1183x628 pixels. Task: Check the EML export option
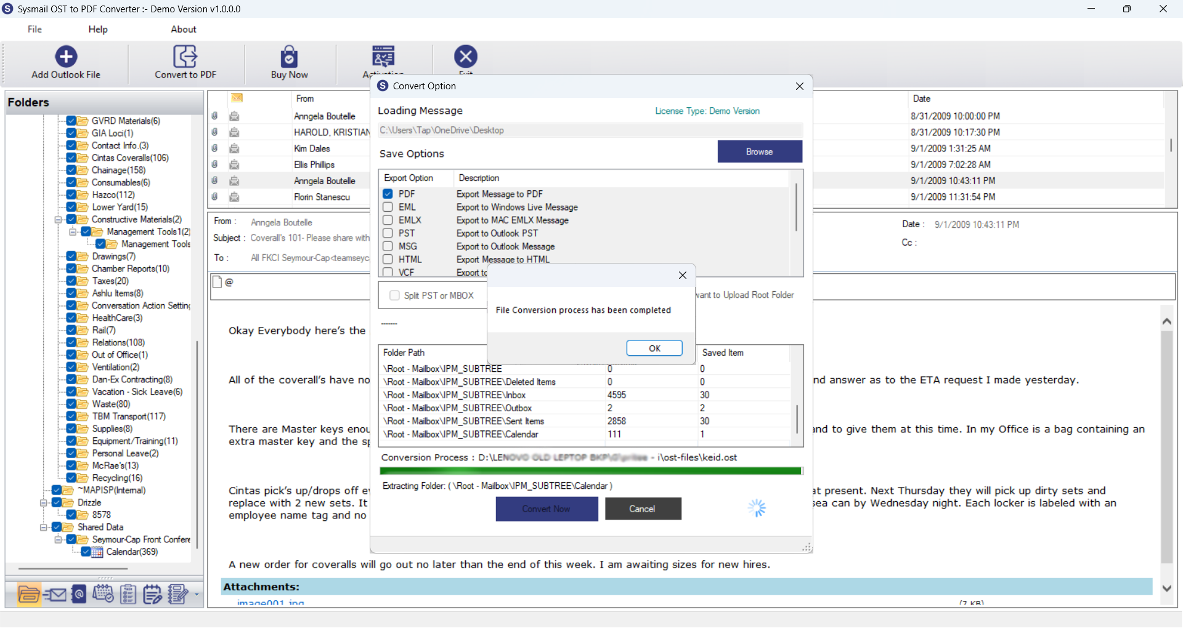[x=388, y=207]
